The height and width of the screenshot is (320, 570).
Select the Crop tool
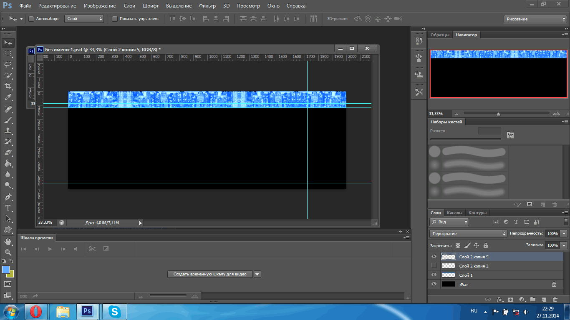point(8,86)
